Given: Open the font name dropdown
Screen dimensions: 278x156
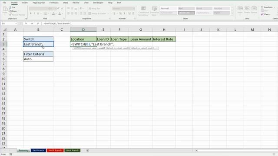Looking at the screenshot, I should coord(48,9).
